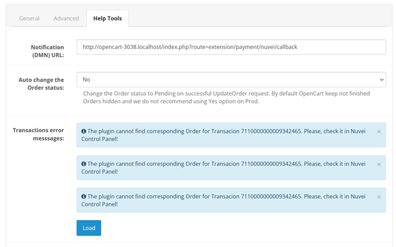Click the help text about UpdateOrder request
Screen dimensions: 396x247
(x=227, y=98)
